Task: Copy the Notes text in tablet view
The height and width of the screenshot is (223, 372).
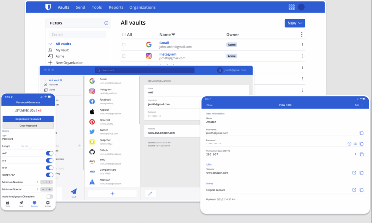Action: (x=361, y=190)
